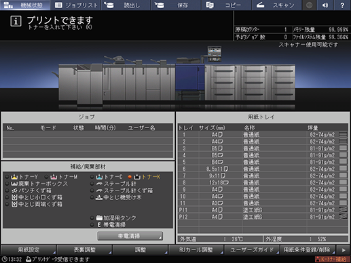Click the 中とじ両端くず箱 icon

tap(14, 204)
